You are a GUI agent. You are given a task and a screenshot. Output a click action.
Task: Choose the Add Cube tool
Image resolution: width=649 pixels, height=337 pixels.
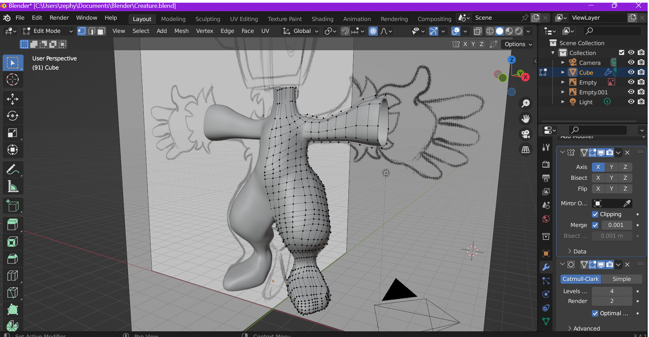tap(13, 206)
